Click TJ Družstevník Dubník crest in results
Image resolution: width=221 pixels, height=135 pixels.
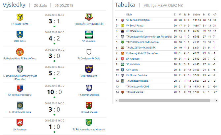click(88, 17)
